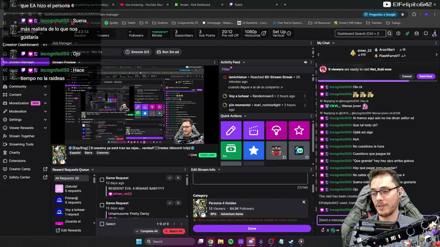Mute Activity Feed alert sounds
This screenshot has width=440, height=247.
tap(306, 62)
